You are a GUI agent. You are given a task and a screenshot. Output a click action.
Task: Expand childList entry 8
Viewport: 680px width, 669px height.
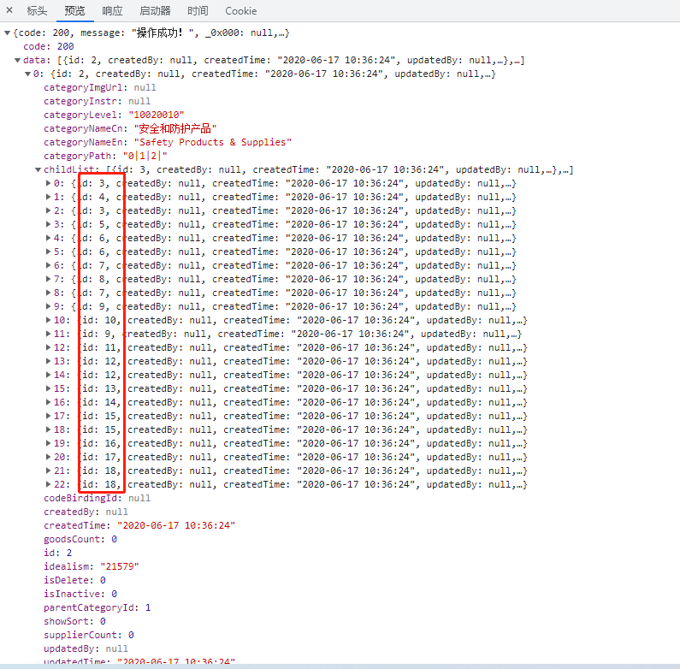tap(48, 293)
